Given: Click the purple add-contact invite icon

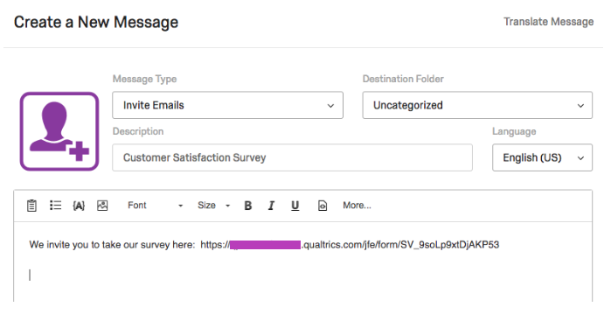Looking at the screenshot, I should [x=59, y=131].
